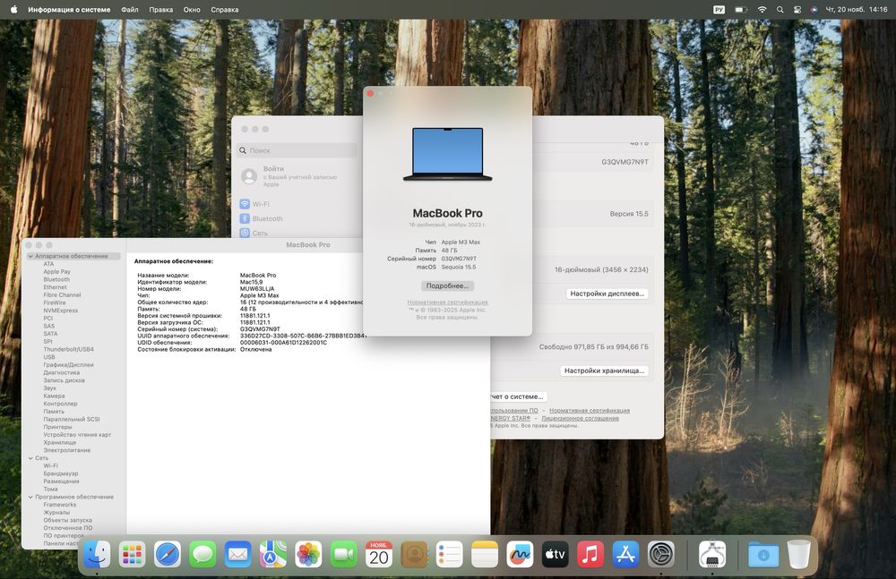The height and width of the screenshot is (579, 896).
Task: Open App Store from the dock
Action: pyautogui.click(x=625, y=555)
